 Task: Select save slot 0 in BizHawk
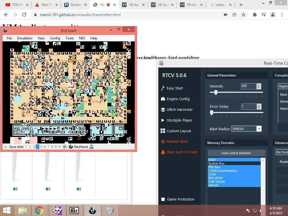pos(59,147)
